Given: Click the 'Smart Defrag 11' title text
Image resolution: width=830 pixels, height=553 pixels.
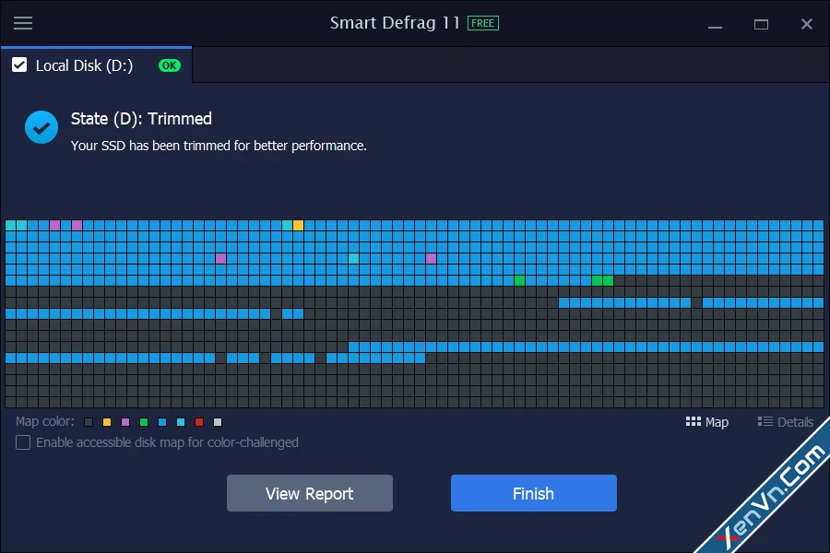Looking at the screenshot, I should pos(395,23).
